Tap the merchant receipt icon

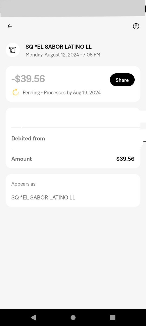point(13,50)
